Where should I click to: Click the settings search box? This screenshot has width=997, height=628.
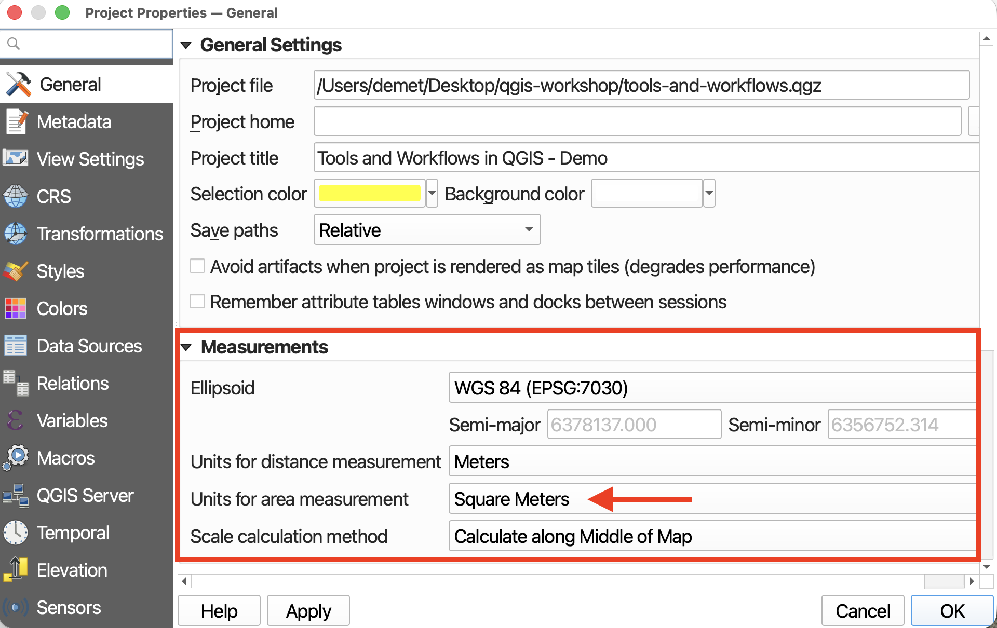point(86,44)
